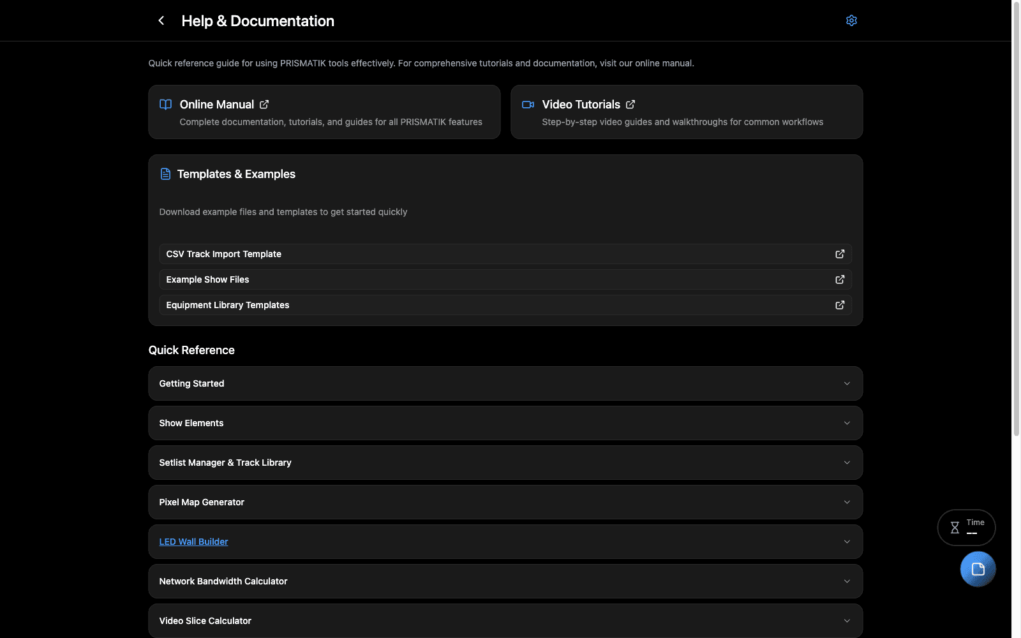
Task: Open the CSV Track Import Template row
Action: 505,254
